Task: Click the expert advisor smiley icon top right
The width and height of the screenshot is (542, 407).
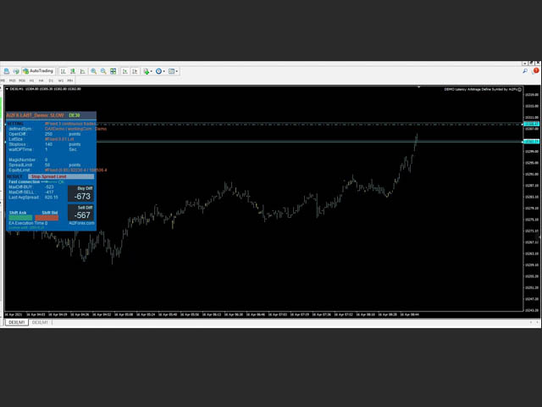Action: tap(519, 89)
